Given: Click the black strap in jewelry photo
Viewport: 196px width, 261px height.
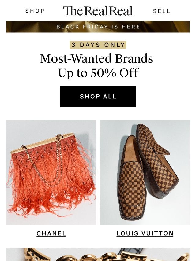Looking at the screenshot, I should pyautogui.click(x=132, y=250).
